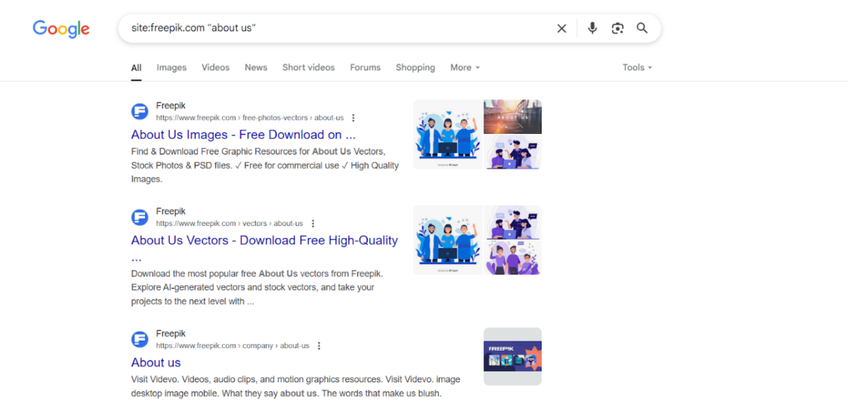848x402 pixels.
Task: Click the magnifying glass search icon
Action: tap(642, 28)
